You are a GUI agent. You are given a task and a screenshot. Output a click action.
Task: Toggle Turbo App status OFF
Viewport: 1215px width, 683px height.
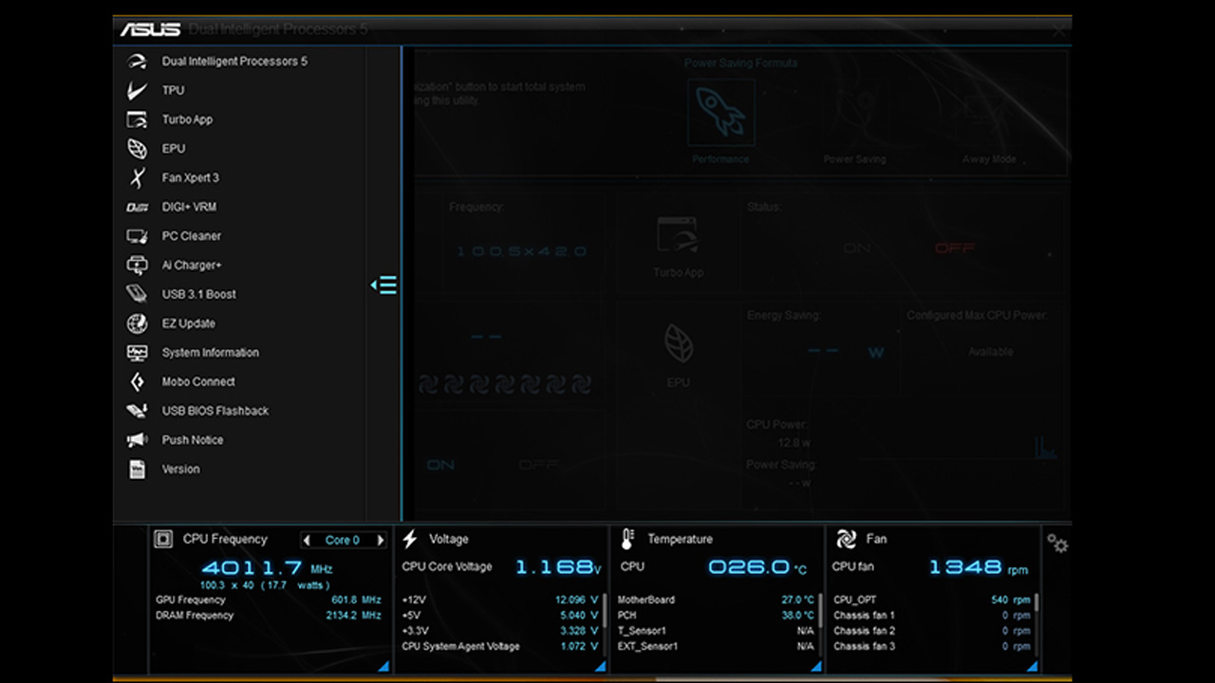(x=955, y=249)
